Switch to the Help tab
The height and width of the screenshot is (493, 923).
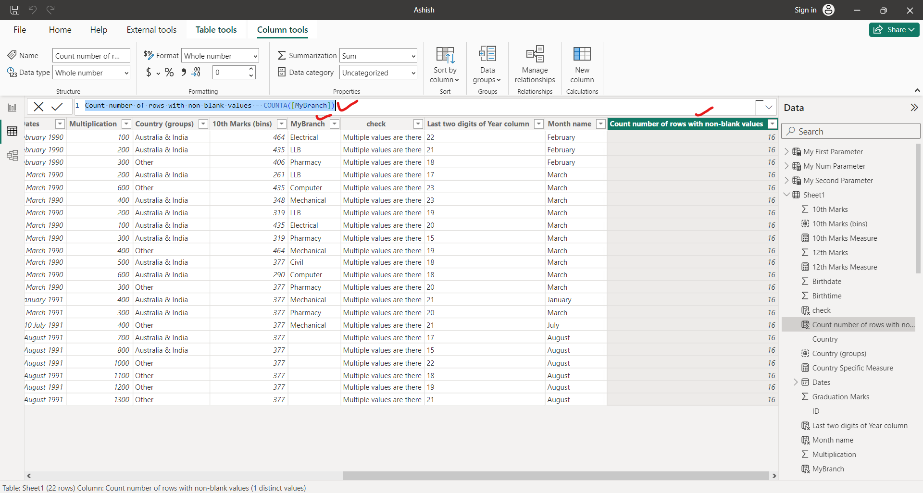click(99, 30)
